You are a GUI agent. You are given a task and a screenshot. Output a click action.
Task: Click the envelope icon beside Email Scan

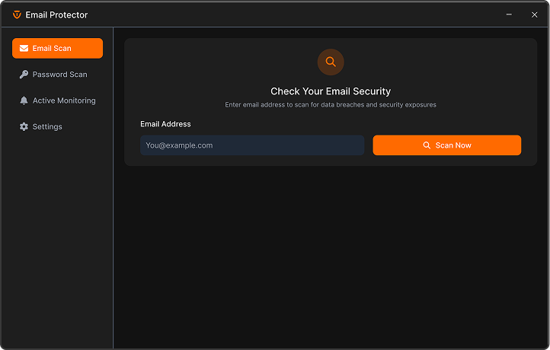(24, 49)
